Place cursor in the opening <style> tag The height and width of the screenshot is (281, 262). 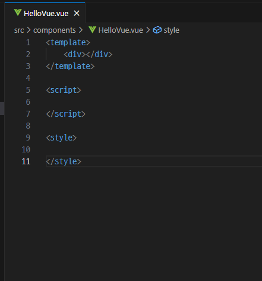point(61,138)
